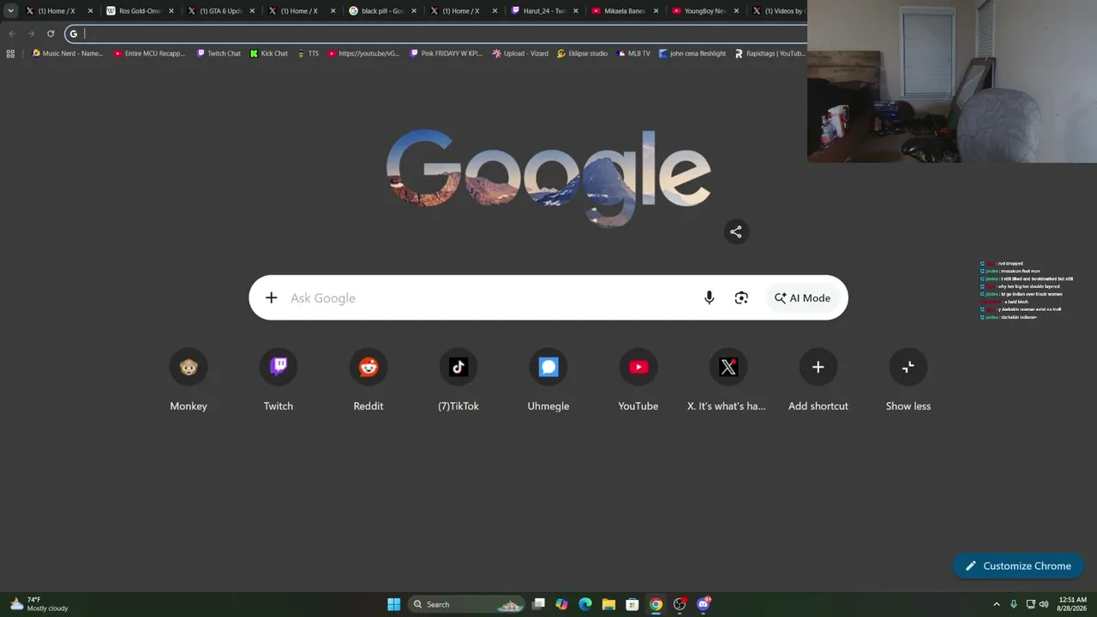1097x617 pixels.
Task: Open the Twitch Chat bookmark
Action: point(219,53)
